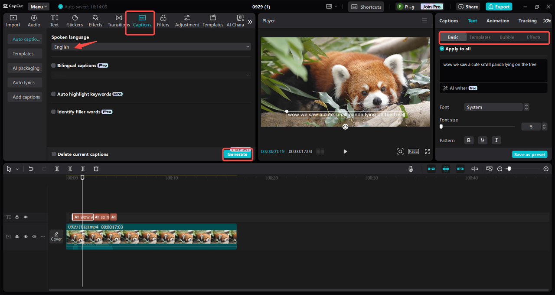This screenshot has height=295, width=555.
Task: Toggle lock on the text caption track
Action: (17, 217)
